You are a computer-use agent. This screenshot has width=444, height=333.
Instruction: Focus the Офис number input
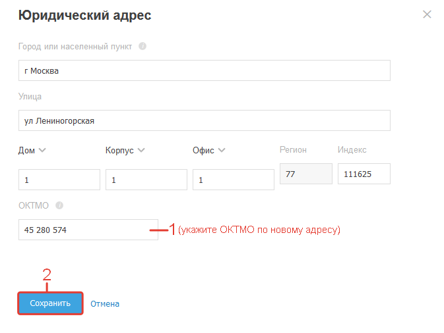234,180
